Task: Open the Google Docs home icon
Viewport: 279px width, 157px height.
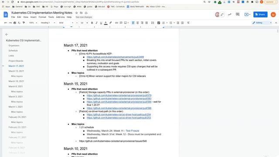Action: pos(6,14)
